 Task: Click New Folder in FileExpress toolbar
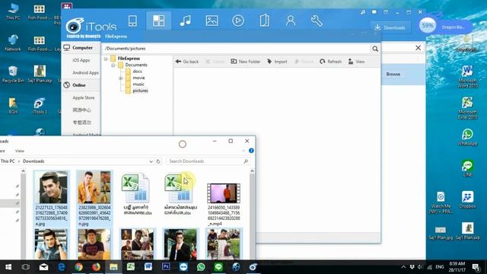click(x=245, y=62)
